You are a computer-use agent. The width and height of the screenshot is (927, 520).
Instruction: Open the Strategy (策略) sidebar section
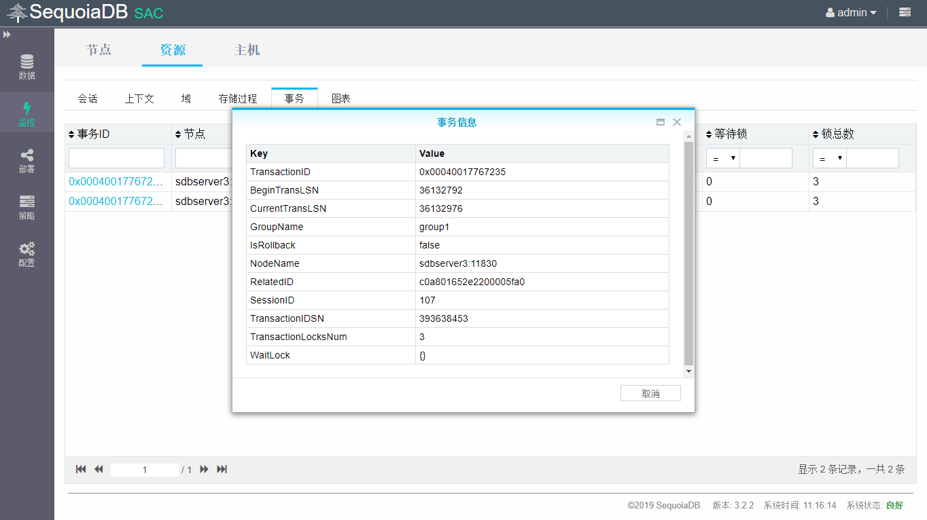pyautogui.click(x=27, y=208)
